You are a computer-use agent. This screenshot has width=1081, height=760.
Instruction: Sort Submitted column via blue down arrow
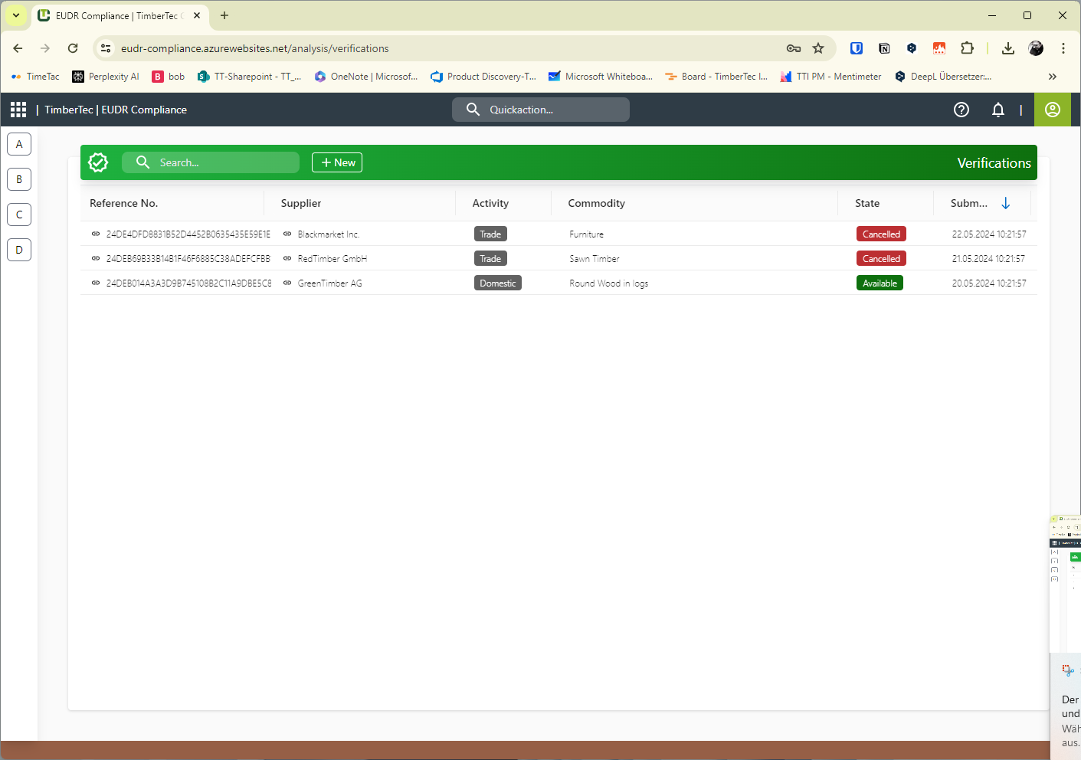[x=1005, y=203]
